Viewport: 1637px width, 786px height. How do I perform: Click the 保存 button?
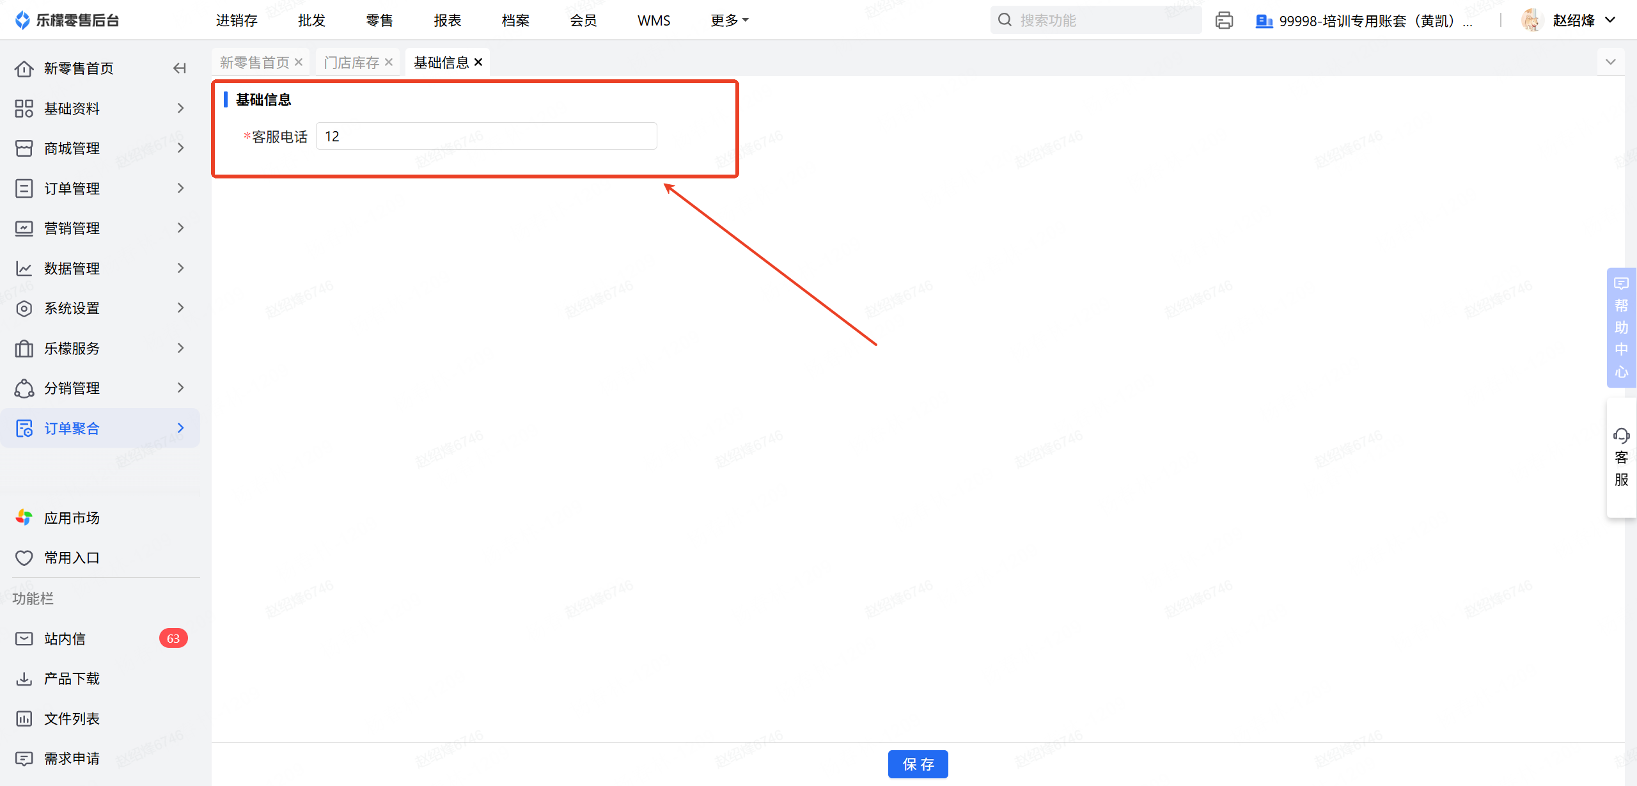(918, 764)
